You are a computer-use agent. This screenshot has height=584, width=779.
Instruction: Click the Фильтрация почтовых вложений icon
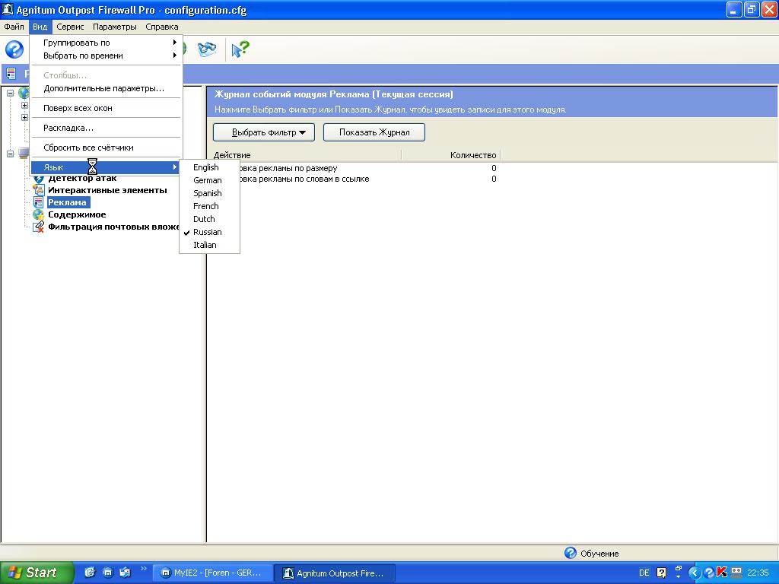[x=38, y=227]
